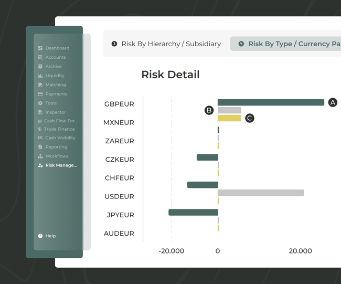
Task: Open the Help link text
Action: click(50, 236)
